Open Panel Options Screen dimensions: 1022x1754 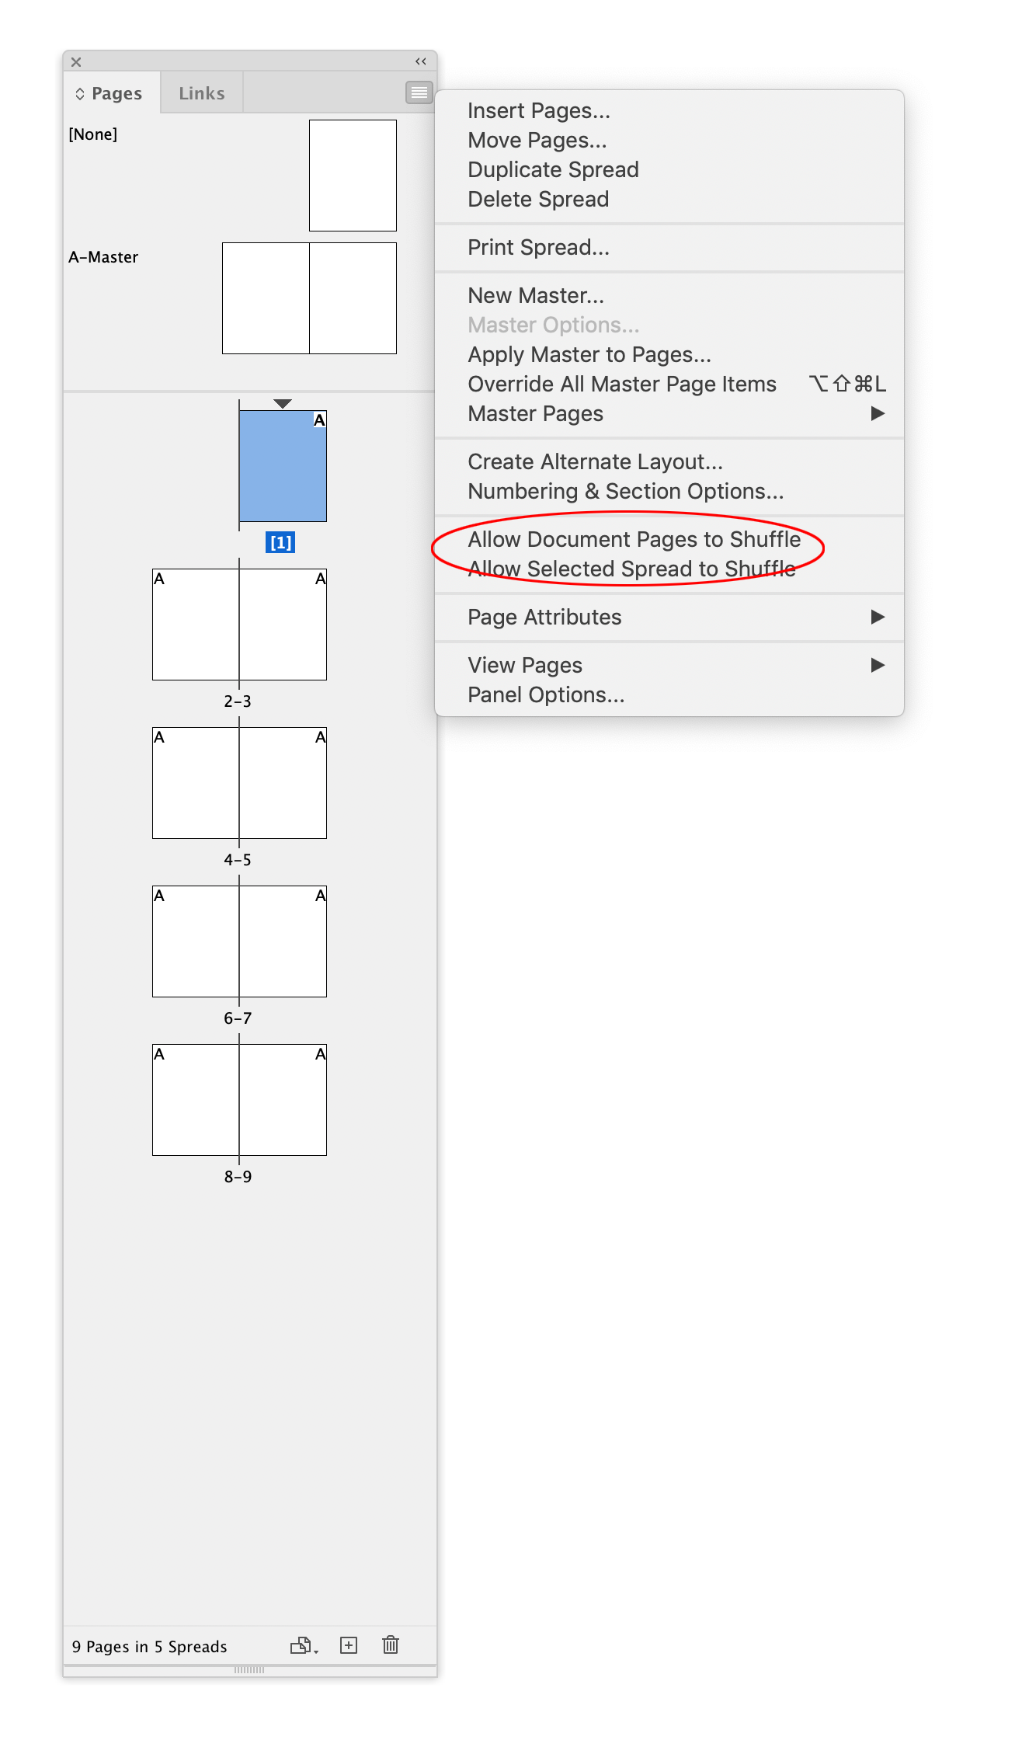tap(545, 694)
